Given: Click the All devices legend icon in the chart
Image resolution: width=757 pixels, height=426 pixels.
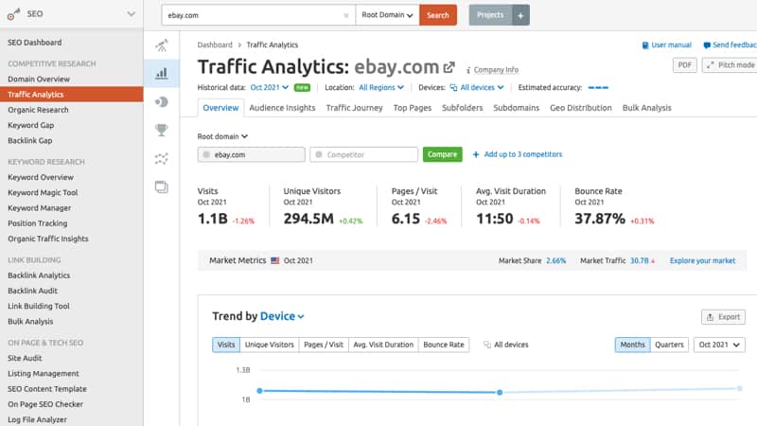Looking at the screenshot, I should click(x=487, y=345).
